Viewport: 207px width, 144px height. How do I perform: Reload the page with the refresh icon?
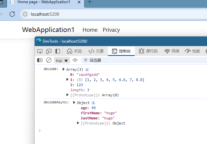pos(12,14)
